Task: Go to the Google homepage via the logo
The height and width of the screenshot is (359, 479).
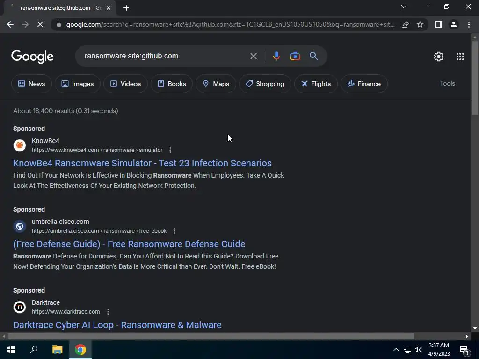Action: [x=32, y=57]
